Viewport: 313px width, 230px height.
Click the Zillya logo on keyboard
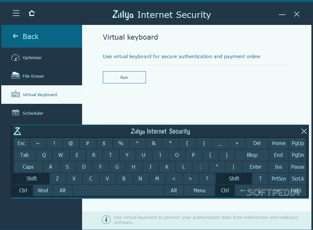coord(17,131)
